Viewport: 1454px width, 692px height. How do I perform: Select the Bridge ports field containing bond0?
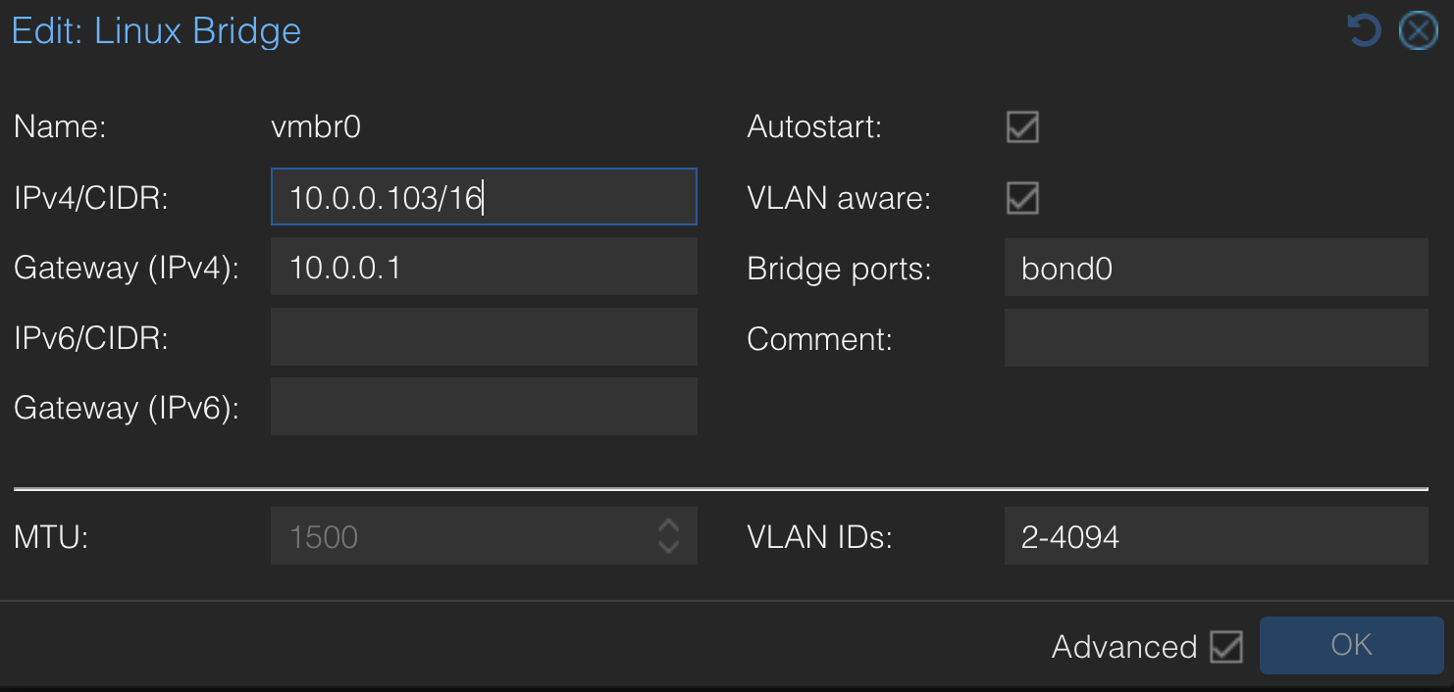click(x=1216, y=268)
